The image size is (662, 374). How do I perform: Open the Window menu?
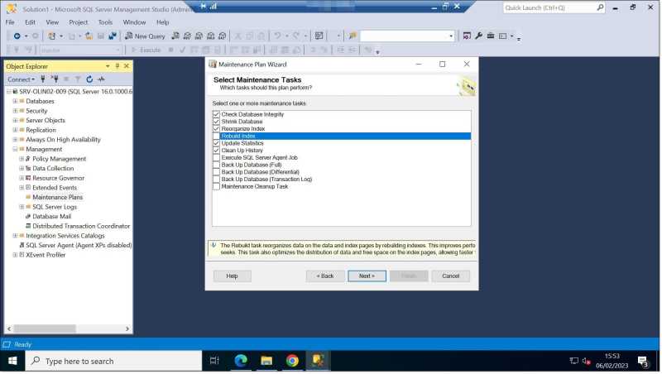pyautogui.click(x=134, y=22)
